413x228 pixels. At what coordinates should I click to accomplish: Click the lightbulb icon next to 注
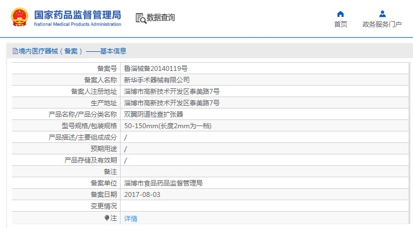coord(107,218)
